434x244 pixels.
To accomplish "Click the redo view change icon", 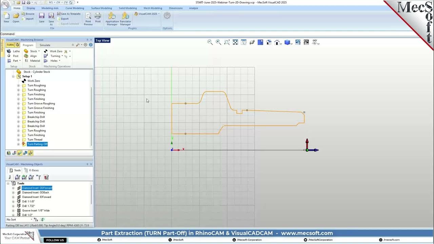I will [x=306, y=42].
